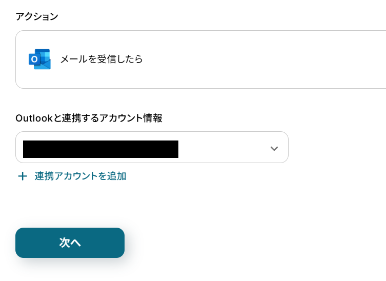The image size is (386, 281).
Task: Open the Outlook account selection box
Action: 152,147
